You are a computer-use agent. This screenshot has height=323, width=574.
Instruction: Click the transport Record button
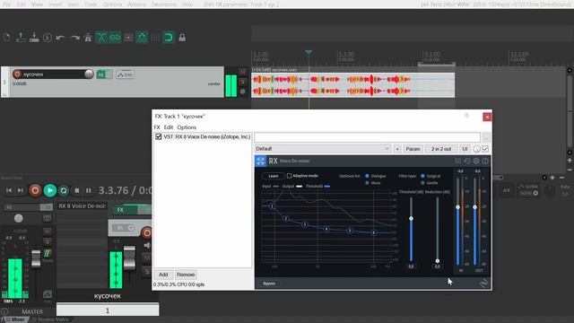[x=35, y=190]
